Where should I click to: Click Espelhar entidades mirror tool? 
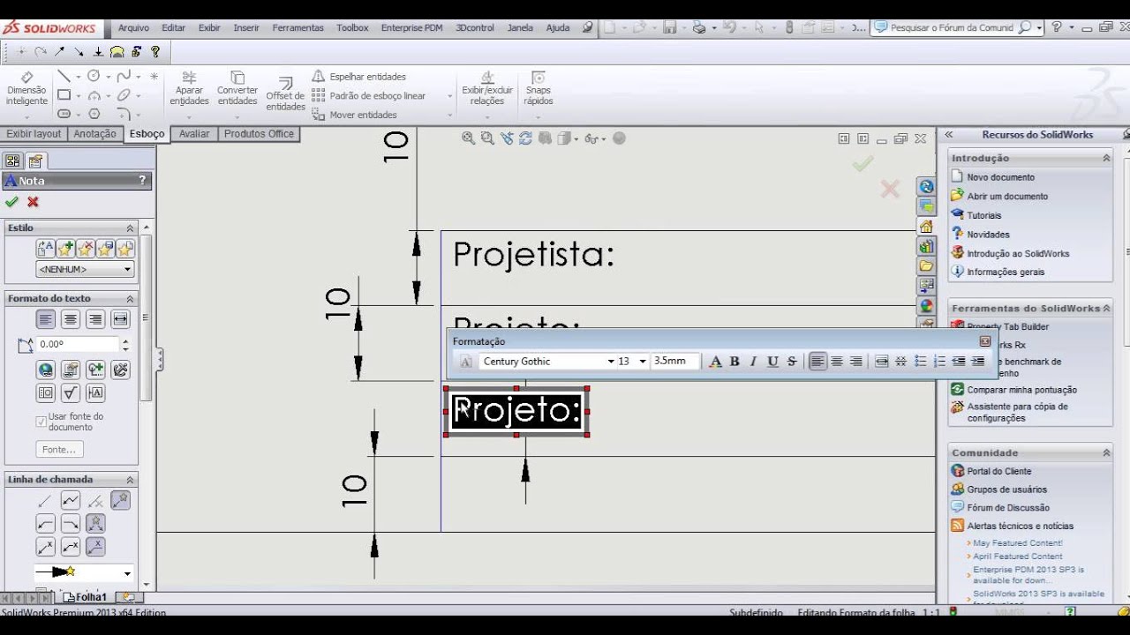pos(359,77)
